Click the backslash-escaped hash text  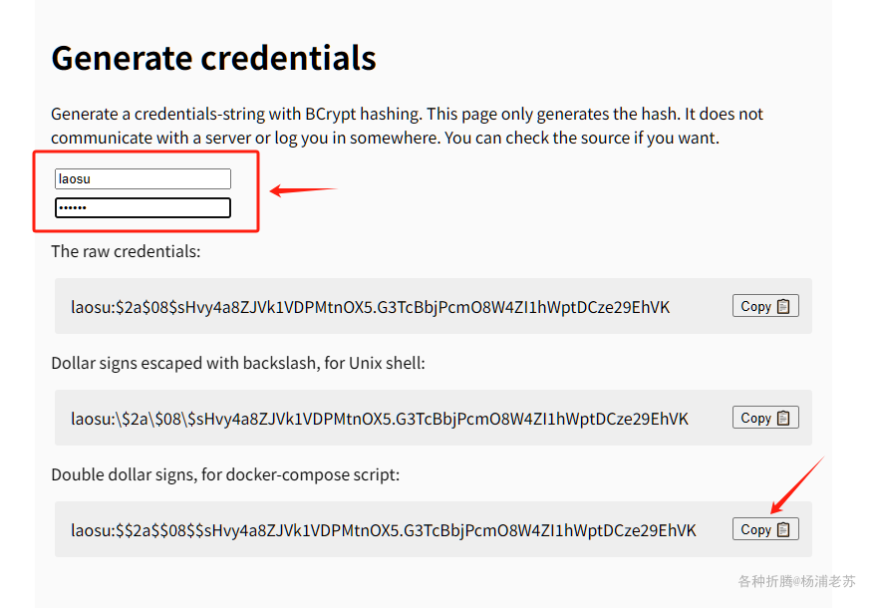tap(380, 419)
